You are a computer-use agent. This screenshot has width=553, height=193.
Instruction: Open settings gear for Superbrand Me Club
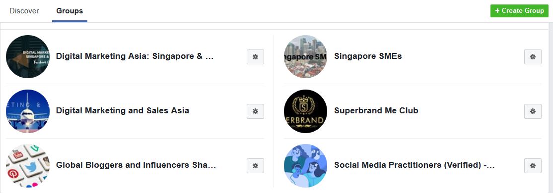[x=533, y=111]
